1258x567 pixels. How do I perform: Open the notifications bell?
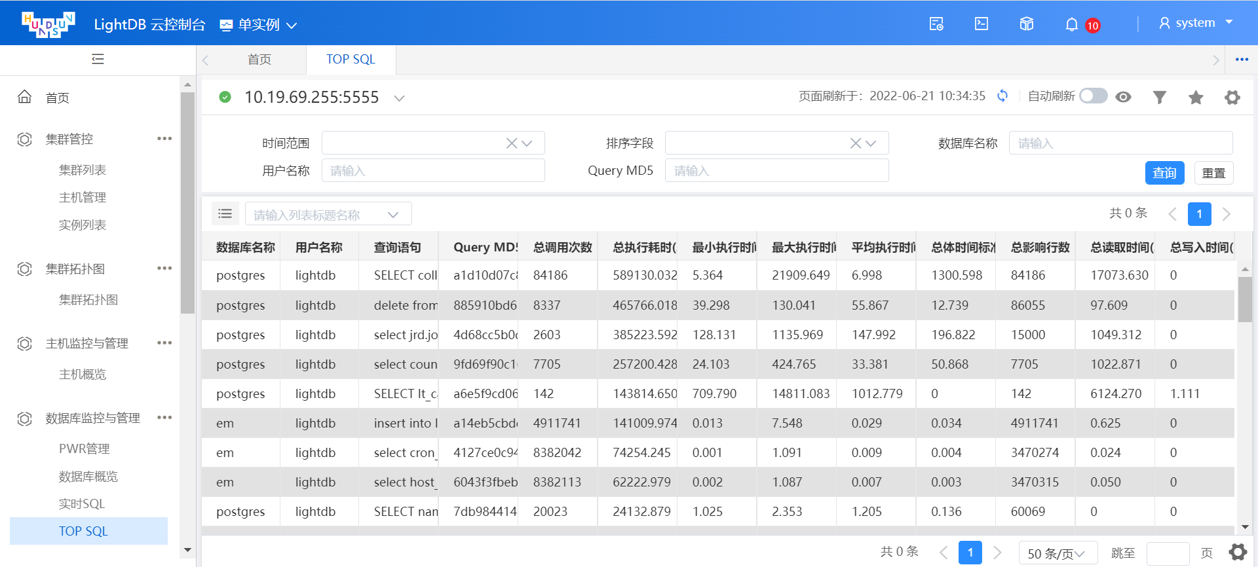1072,25
